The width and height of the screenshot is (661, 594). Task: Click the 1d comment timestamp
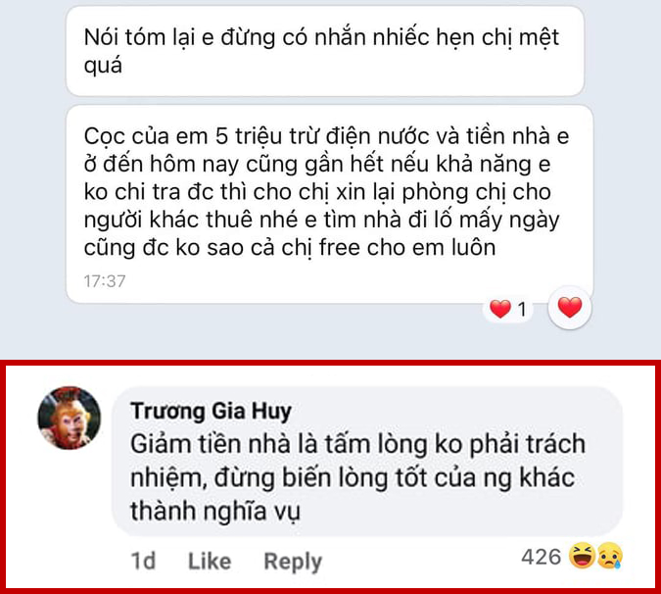click(x=143, y=561)
